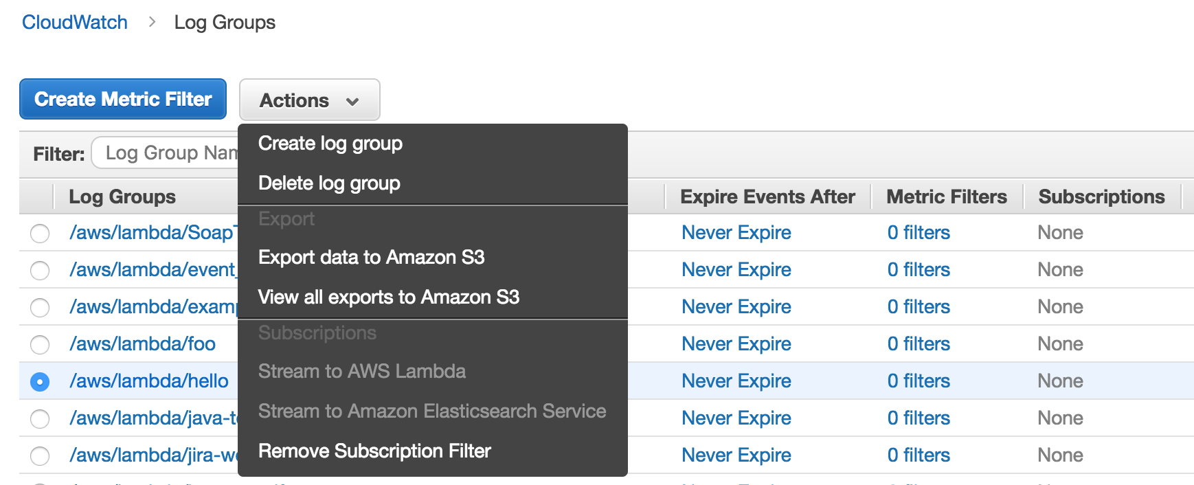Click Never Expire for /aws/lambda/foo

tap(736, 343)
